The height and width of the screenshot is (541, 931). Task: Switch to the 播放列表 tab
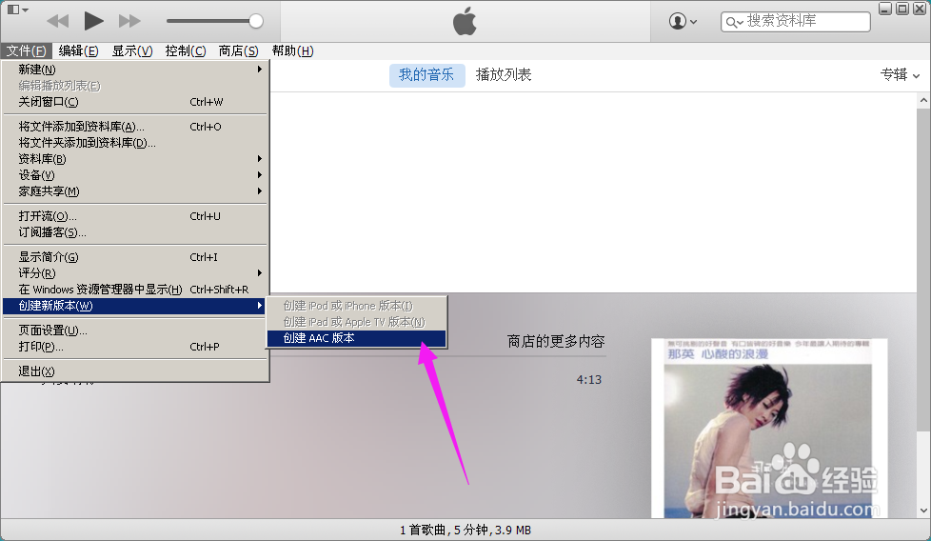(504, 75)
